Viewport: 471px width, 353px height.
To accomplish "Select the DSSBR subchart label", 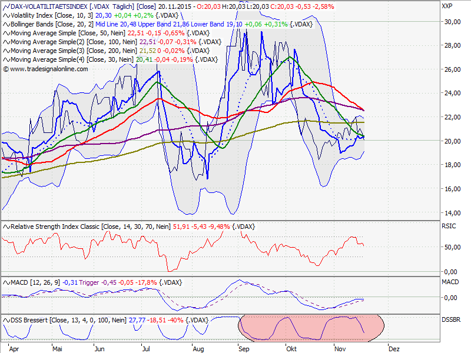I will click(451, 319).
